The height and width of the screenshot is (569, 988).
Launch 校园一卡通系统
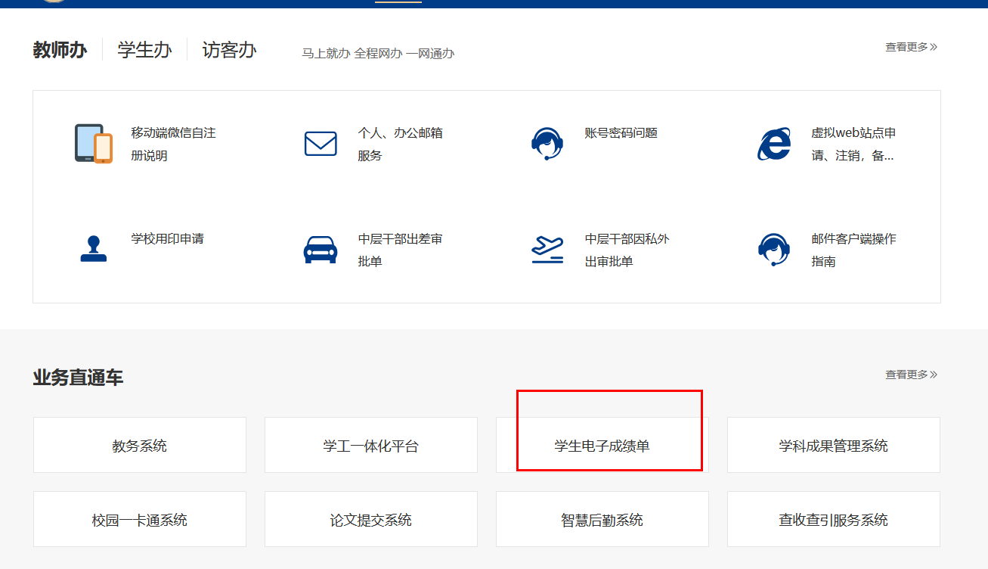140,520
